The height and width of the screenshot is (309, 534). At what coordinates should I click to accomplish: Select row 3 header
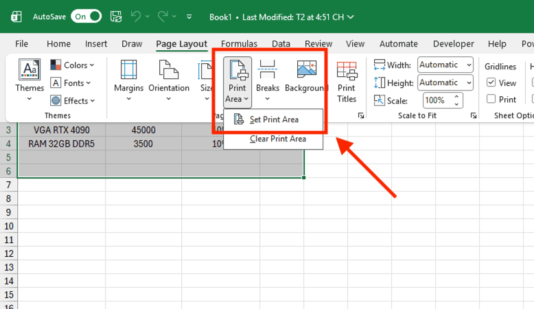8,130
